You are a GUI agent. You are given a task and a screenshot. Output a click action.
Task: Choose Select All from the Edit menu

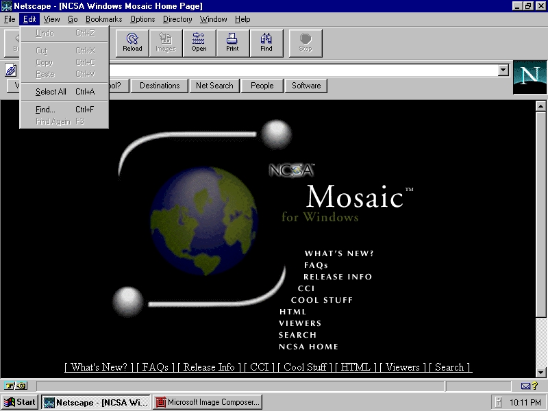[51, 92]
